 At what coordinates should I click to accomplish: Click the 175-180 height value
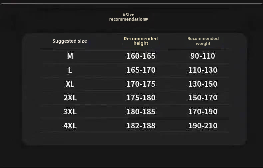coord(141,98)
